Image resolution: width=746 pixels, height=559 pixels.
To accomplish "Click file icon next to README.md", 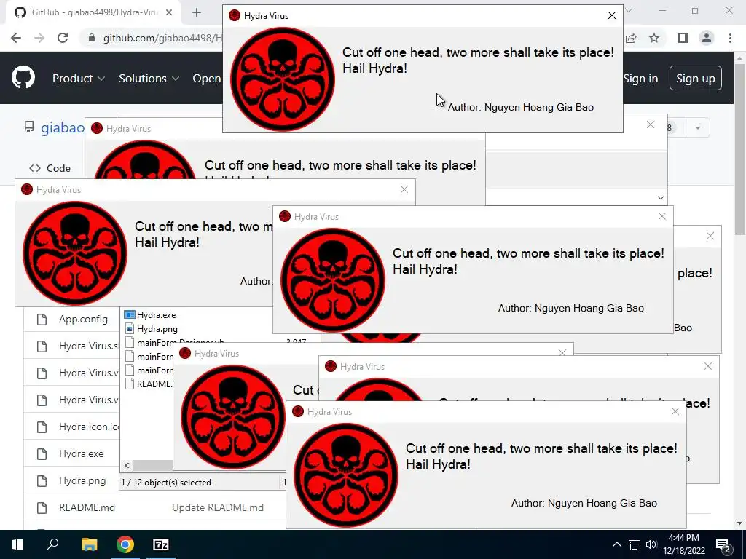I will tap(42, 508).
